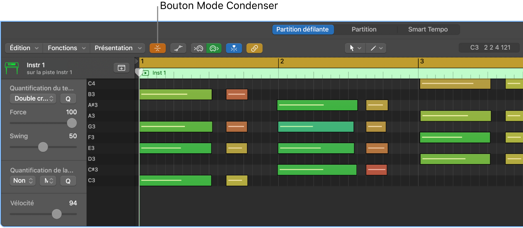This screenshot has width=523, height=228.
Task: Switch to the Partition tab
Action: (364, 29)
